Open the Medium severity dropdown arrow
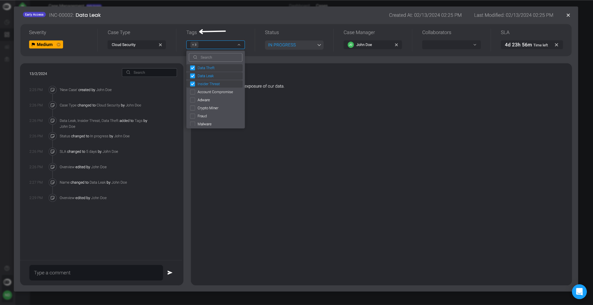Viewport: 593px width, 305px height. (59, 45)
